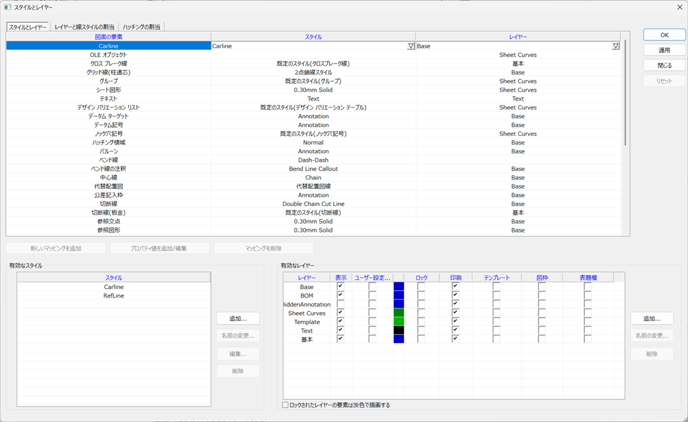The image size is (688, 422).
Task: Select the ハッチング領域 row in mapping table
Action: click(107, 142)
